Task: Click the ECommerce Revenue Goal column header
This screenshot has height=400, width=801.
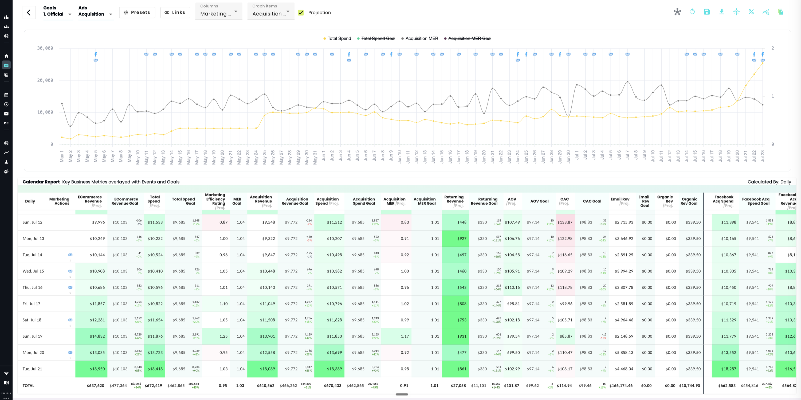Action: pyautogui.click(x=125, y=201)
